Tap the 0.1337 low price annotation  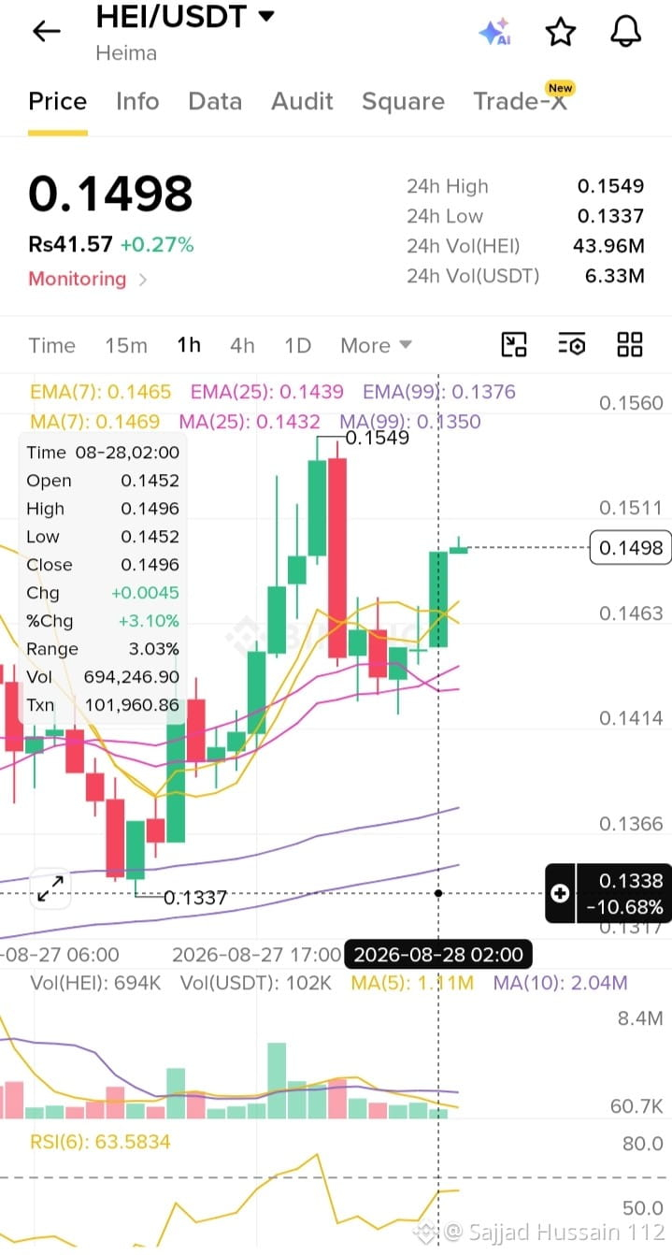[x=195, y=898]
